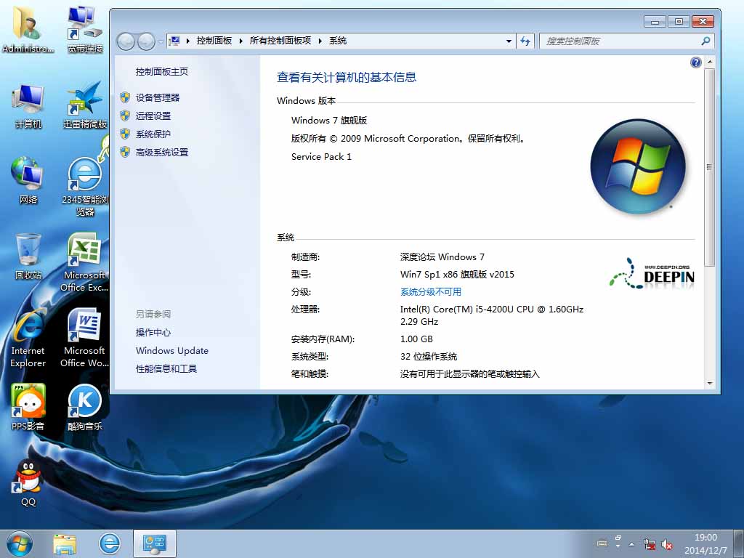Click the 系统 breadcrumb item
The width and height of the screenshot is (744, 558).
(x=338, y=41)
